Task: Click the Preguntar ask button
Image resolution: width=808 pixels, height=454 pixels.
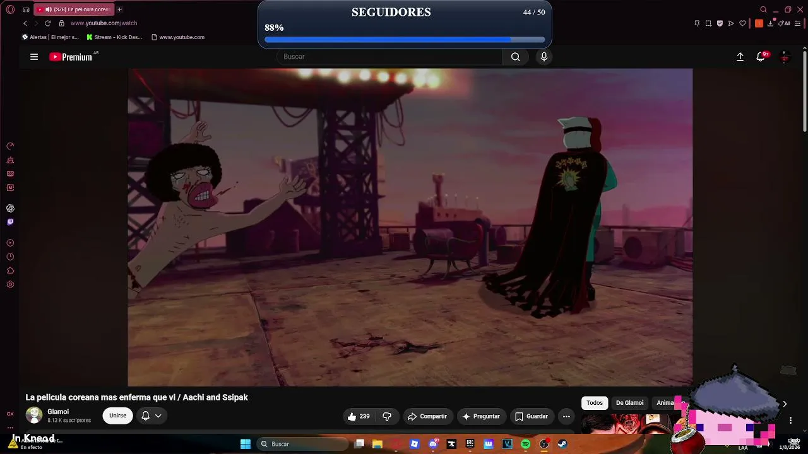Action: [x=481, y=416]
